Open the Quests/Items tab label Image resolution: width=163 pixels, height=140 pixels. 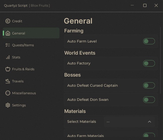tap(23, 45)
